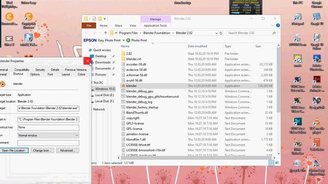The width and height of the screenshot is (328, 184).
Task: Open Notepad desktop shortcut
Action: [297, 19]
